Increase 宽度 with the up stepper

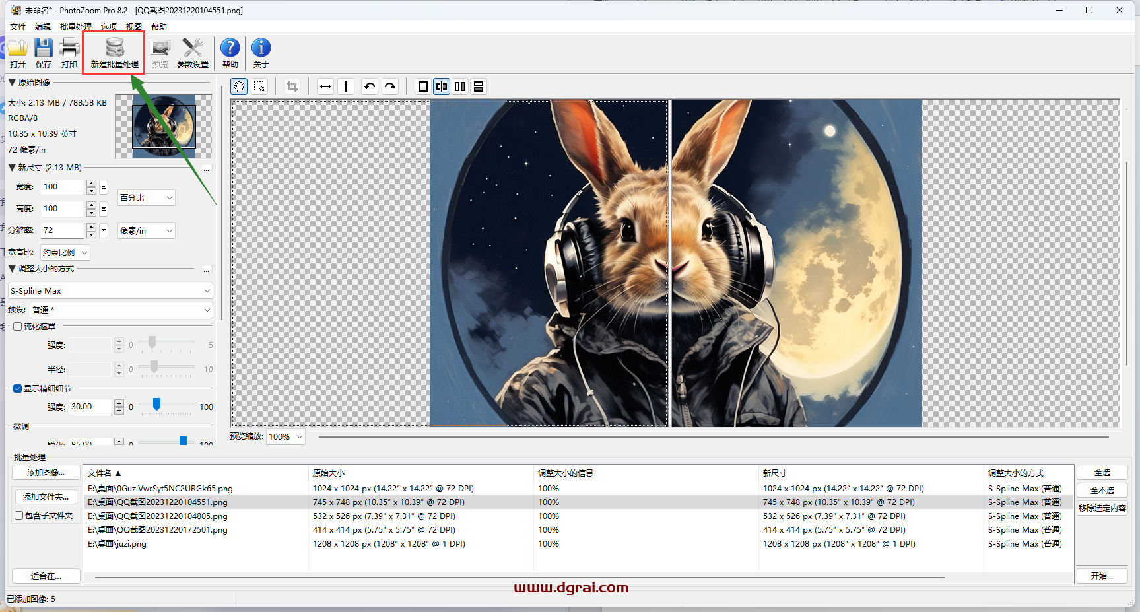(92, 183)
